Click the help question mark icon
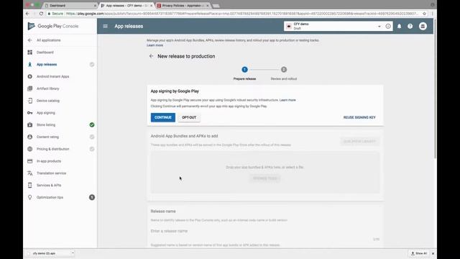This screenshot has height=259, width=460. [x=410, y=26]
